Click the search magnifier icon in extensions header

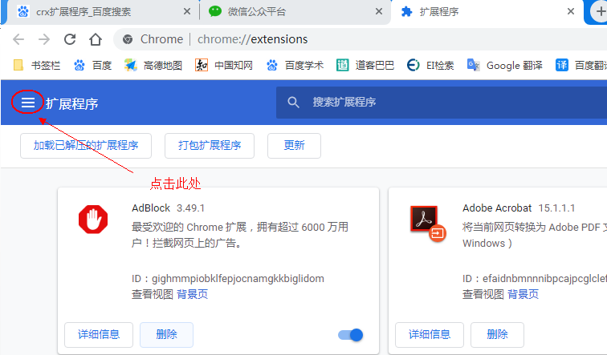coord(293,103)
